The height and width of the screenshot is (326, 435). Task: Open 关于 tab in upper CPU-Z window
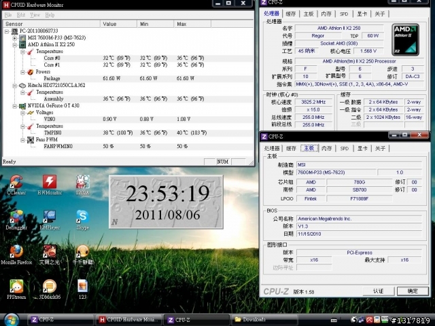tap(380, 14)
